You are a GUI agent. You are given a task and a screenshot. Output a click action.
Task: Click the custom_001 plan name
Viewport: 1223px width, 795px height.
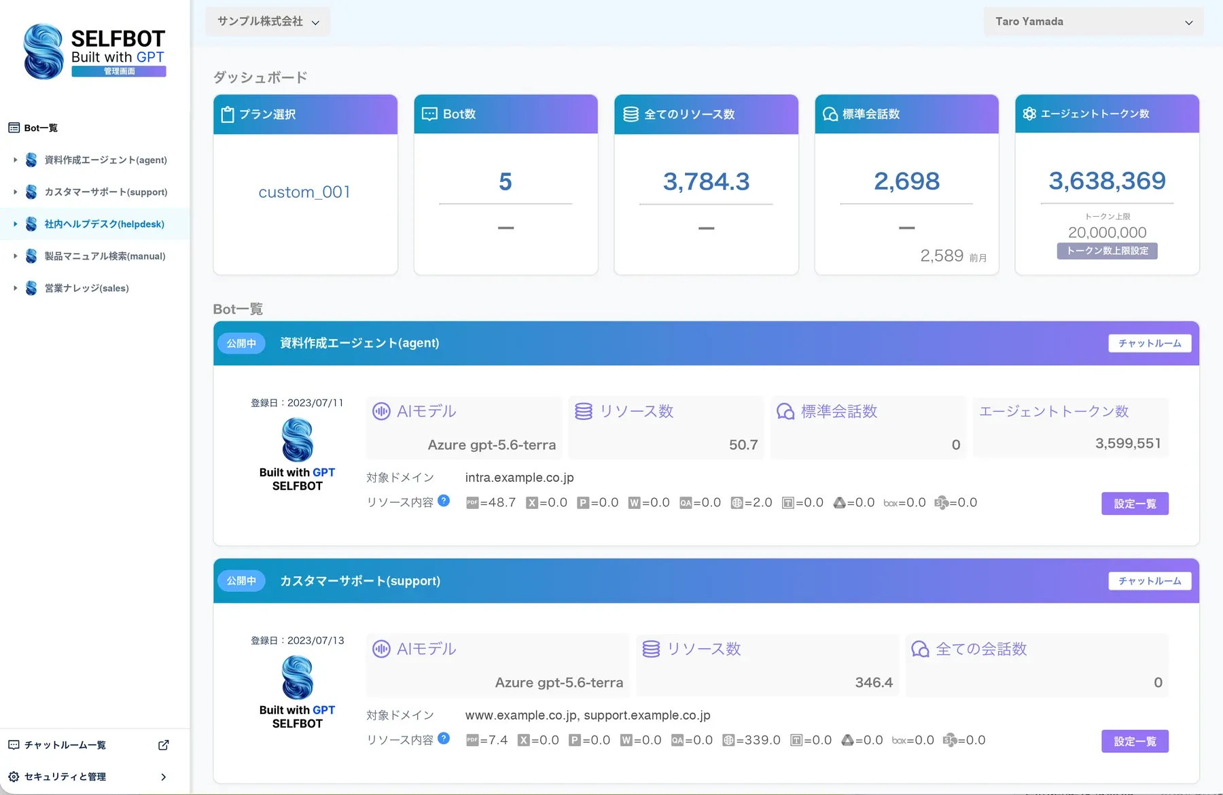[x=304, y=192]
